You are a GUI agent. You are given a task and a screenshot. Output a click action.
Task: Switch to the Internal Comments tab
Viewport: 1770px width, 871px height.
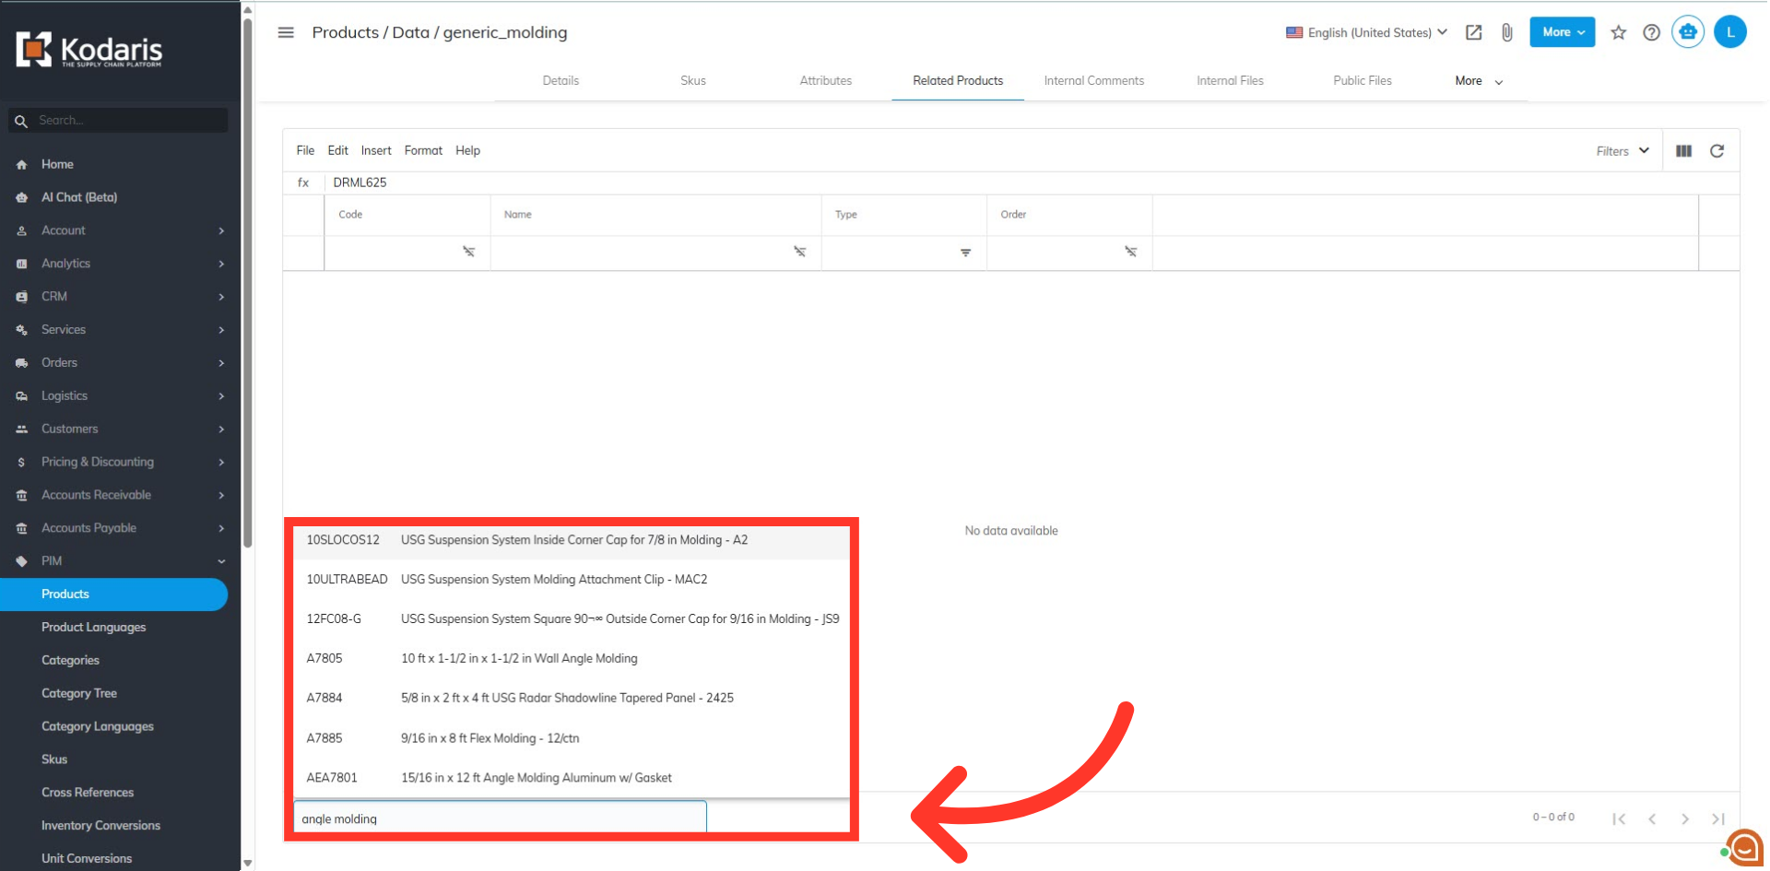click(x=1094, y=81)
